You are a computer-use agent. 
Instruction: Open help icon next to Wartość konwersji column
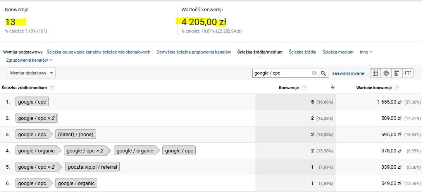396,88
